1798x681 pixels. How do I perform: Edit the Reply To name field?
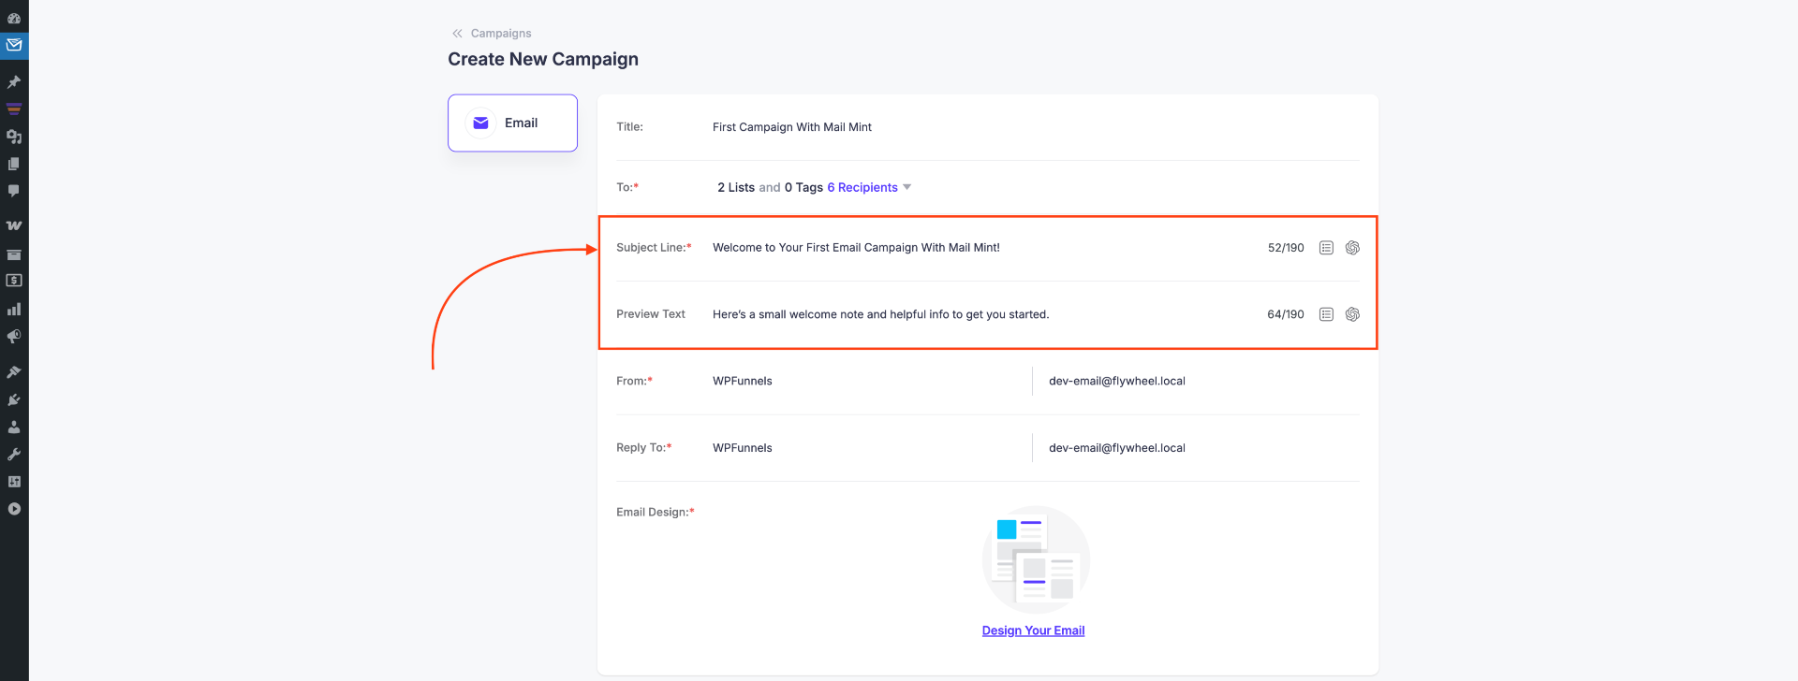868,448
